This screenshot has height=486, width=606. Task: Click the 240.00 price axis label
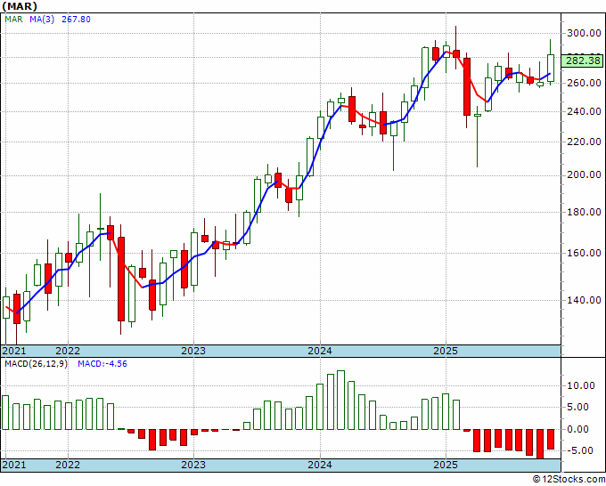coord(584,111)
